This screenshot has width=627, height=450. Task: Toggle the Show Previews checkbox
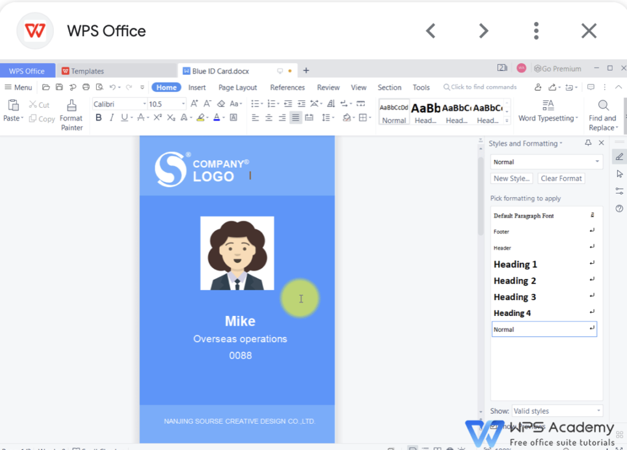tap(495, 426)
